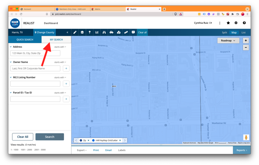The height and width of the screenshot is (165, 259).
Task: Switch to Map view
Action: 234,33
